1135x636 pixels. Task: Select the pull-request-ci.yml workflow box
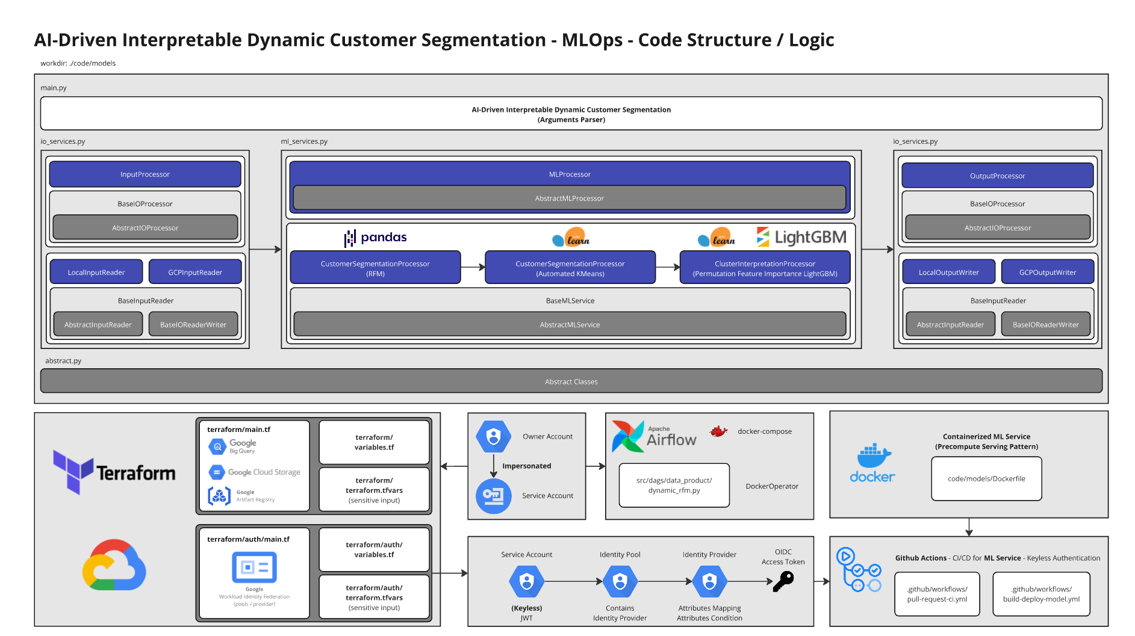click(937, 594)
